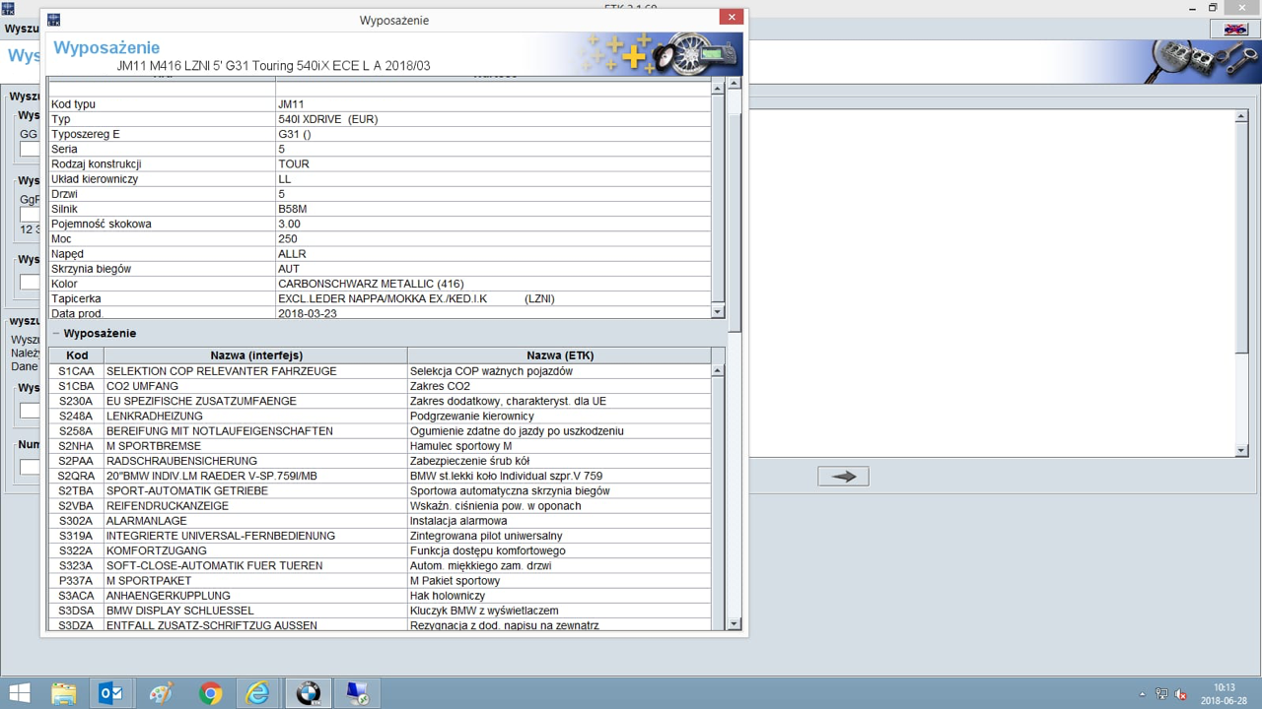The image size is (1262, 709).
Task: Open File Explorer from the taskbar
Action: [x=64, y=693]
